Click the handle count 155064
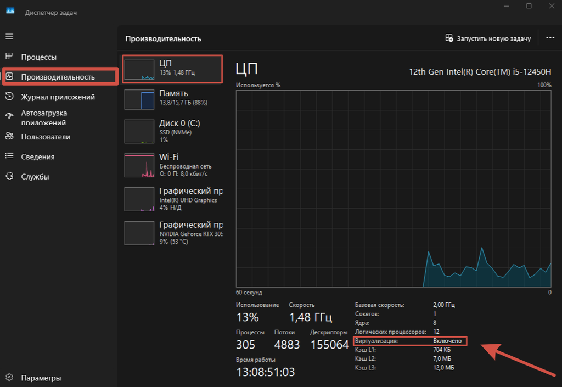Viewport: 562px width, 387px height. point(329,345)
